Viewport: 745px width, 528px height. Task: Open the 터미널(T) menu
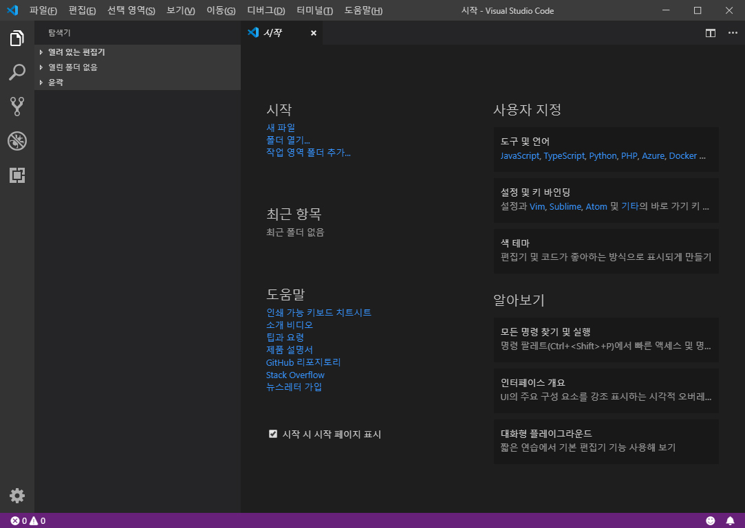pos(314,10)
